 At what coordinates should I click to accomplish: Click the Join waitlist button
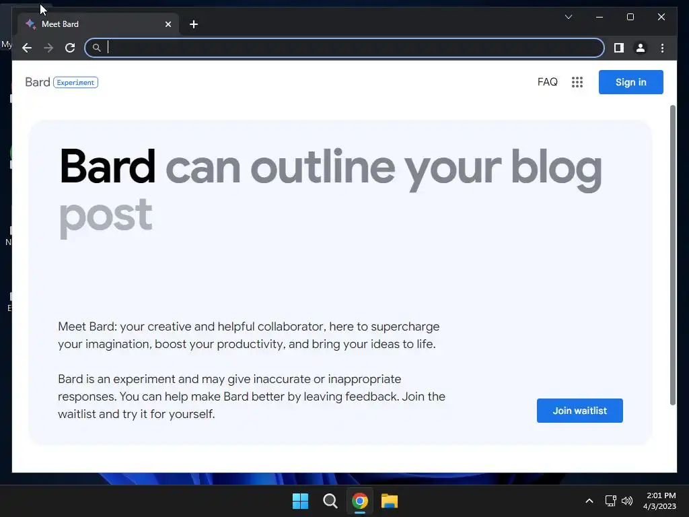[579, 411]
